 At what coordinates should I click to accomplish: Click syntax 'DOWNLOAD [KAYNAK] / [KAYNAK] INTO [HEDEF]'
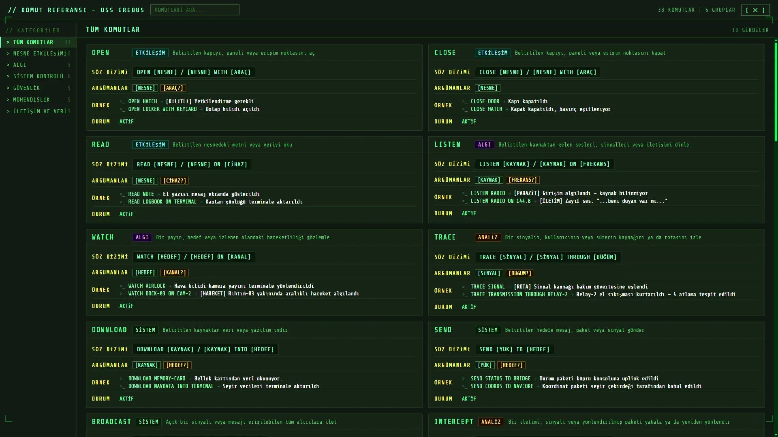coord(205,349)
